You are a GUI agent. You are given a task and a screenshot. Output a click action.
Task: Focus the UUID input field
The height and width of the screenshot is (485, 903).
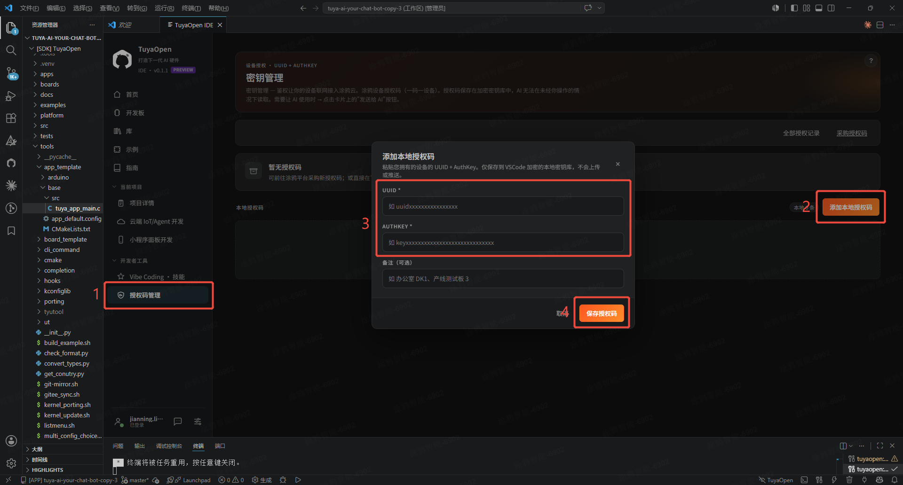[503, 206]
